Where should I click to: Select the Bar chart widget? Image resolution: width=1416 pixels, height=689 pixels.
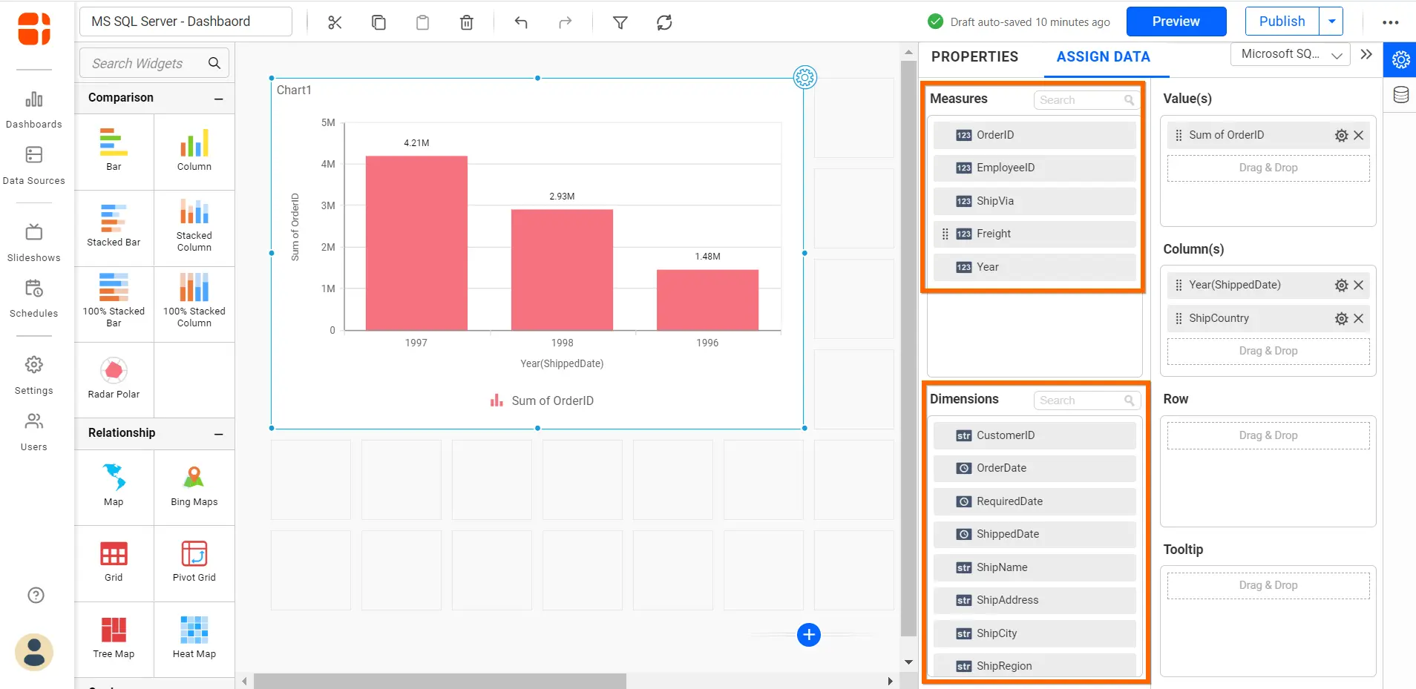point(114,151)
